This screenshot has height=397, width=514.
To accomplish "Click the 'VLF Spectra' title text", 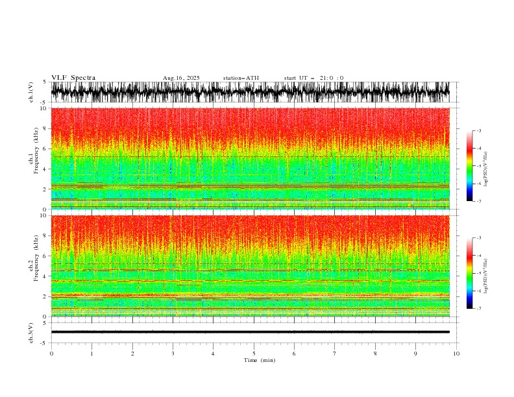I will [73, 78].
